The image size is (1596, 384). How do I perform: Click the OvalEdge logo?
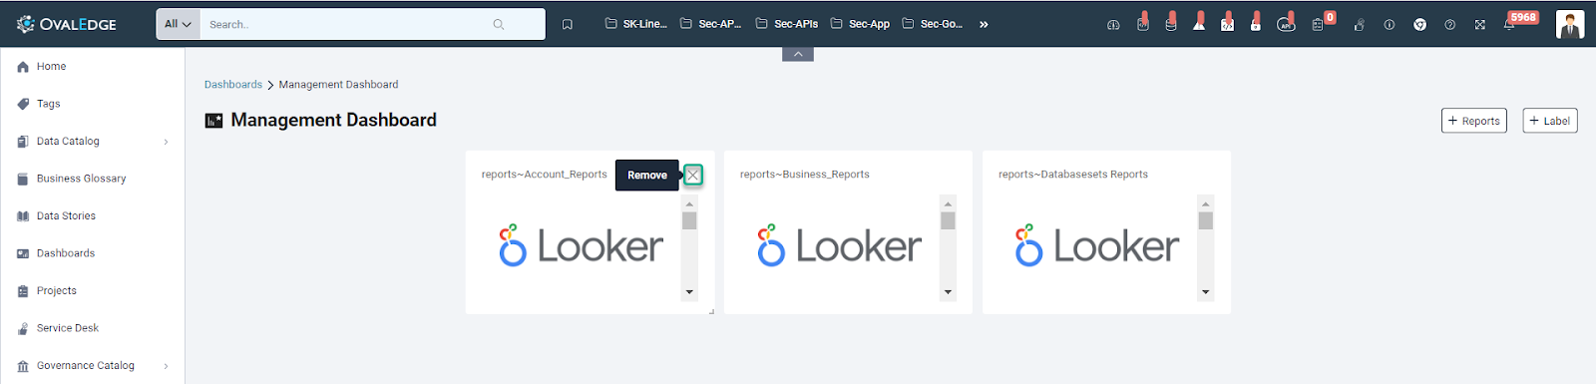(67, 24)
